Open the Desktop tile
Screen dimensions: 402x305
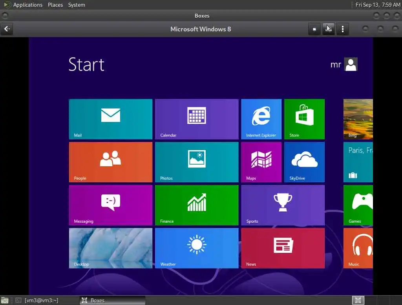coord(110,248)
